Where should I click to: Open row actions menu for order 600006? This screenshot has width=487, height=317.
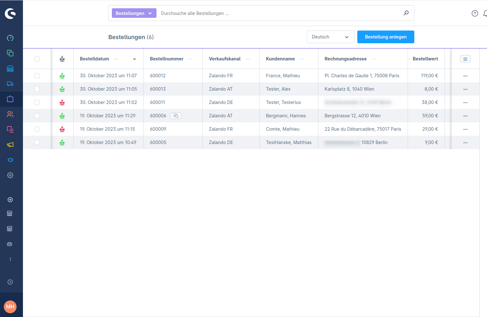tap(466, 116)
